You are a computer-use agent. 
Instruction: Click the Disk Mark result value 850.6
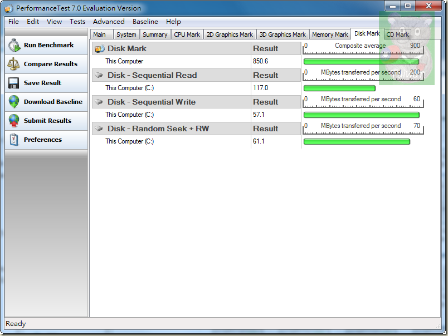click(x=261, y=61)
